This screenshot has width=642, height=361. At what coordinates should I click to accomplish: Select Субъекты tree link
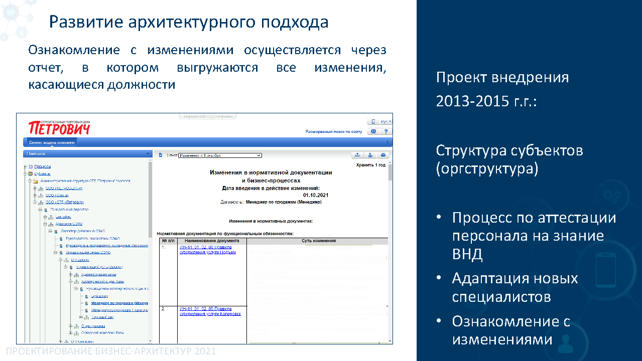click(x=43, y=173)
